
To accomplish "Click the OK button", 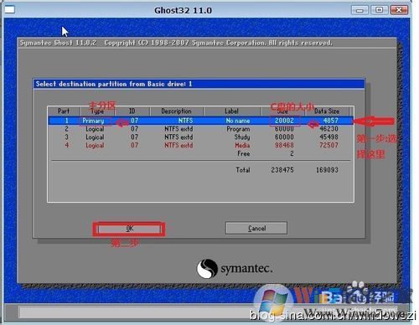I will click(129, 229).
